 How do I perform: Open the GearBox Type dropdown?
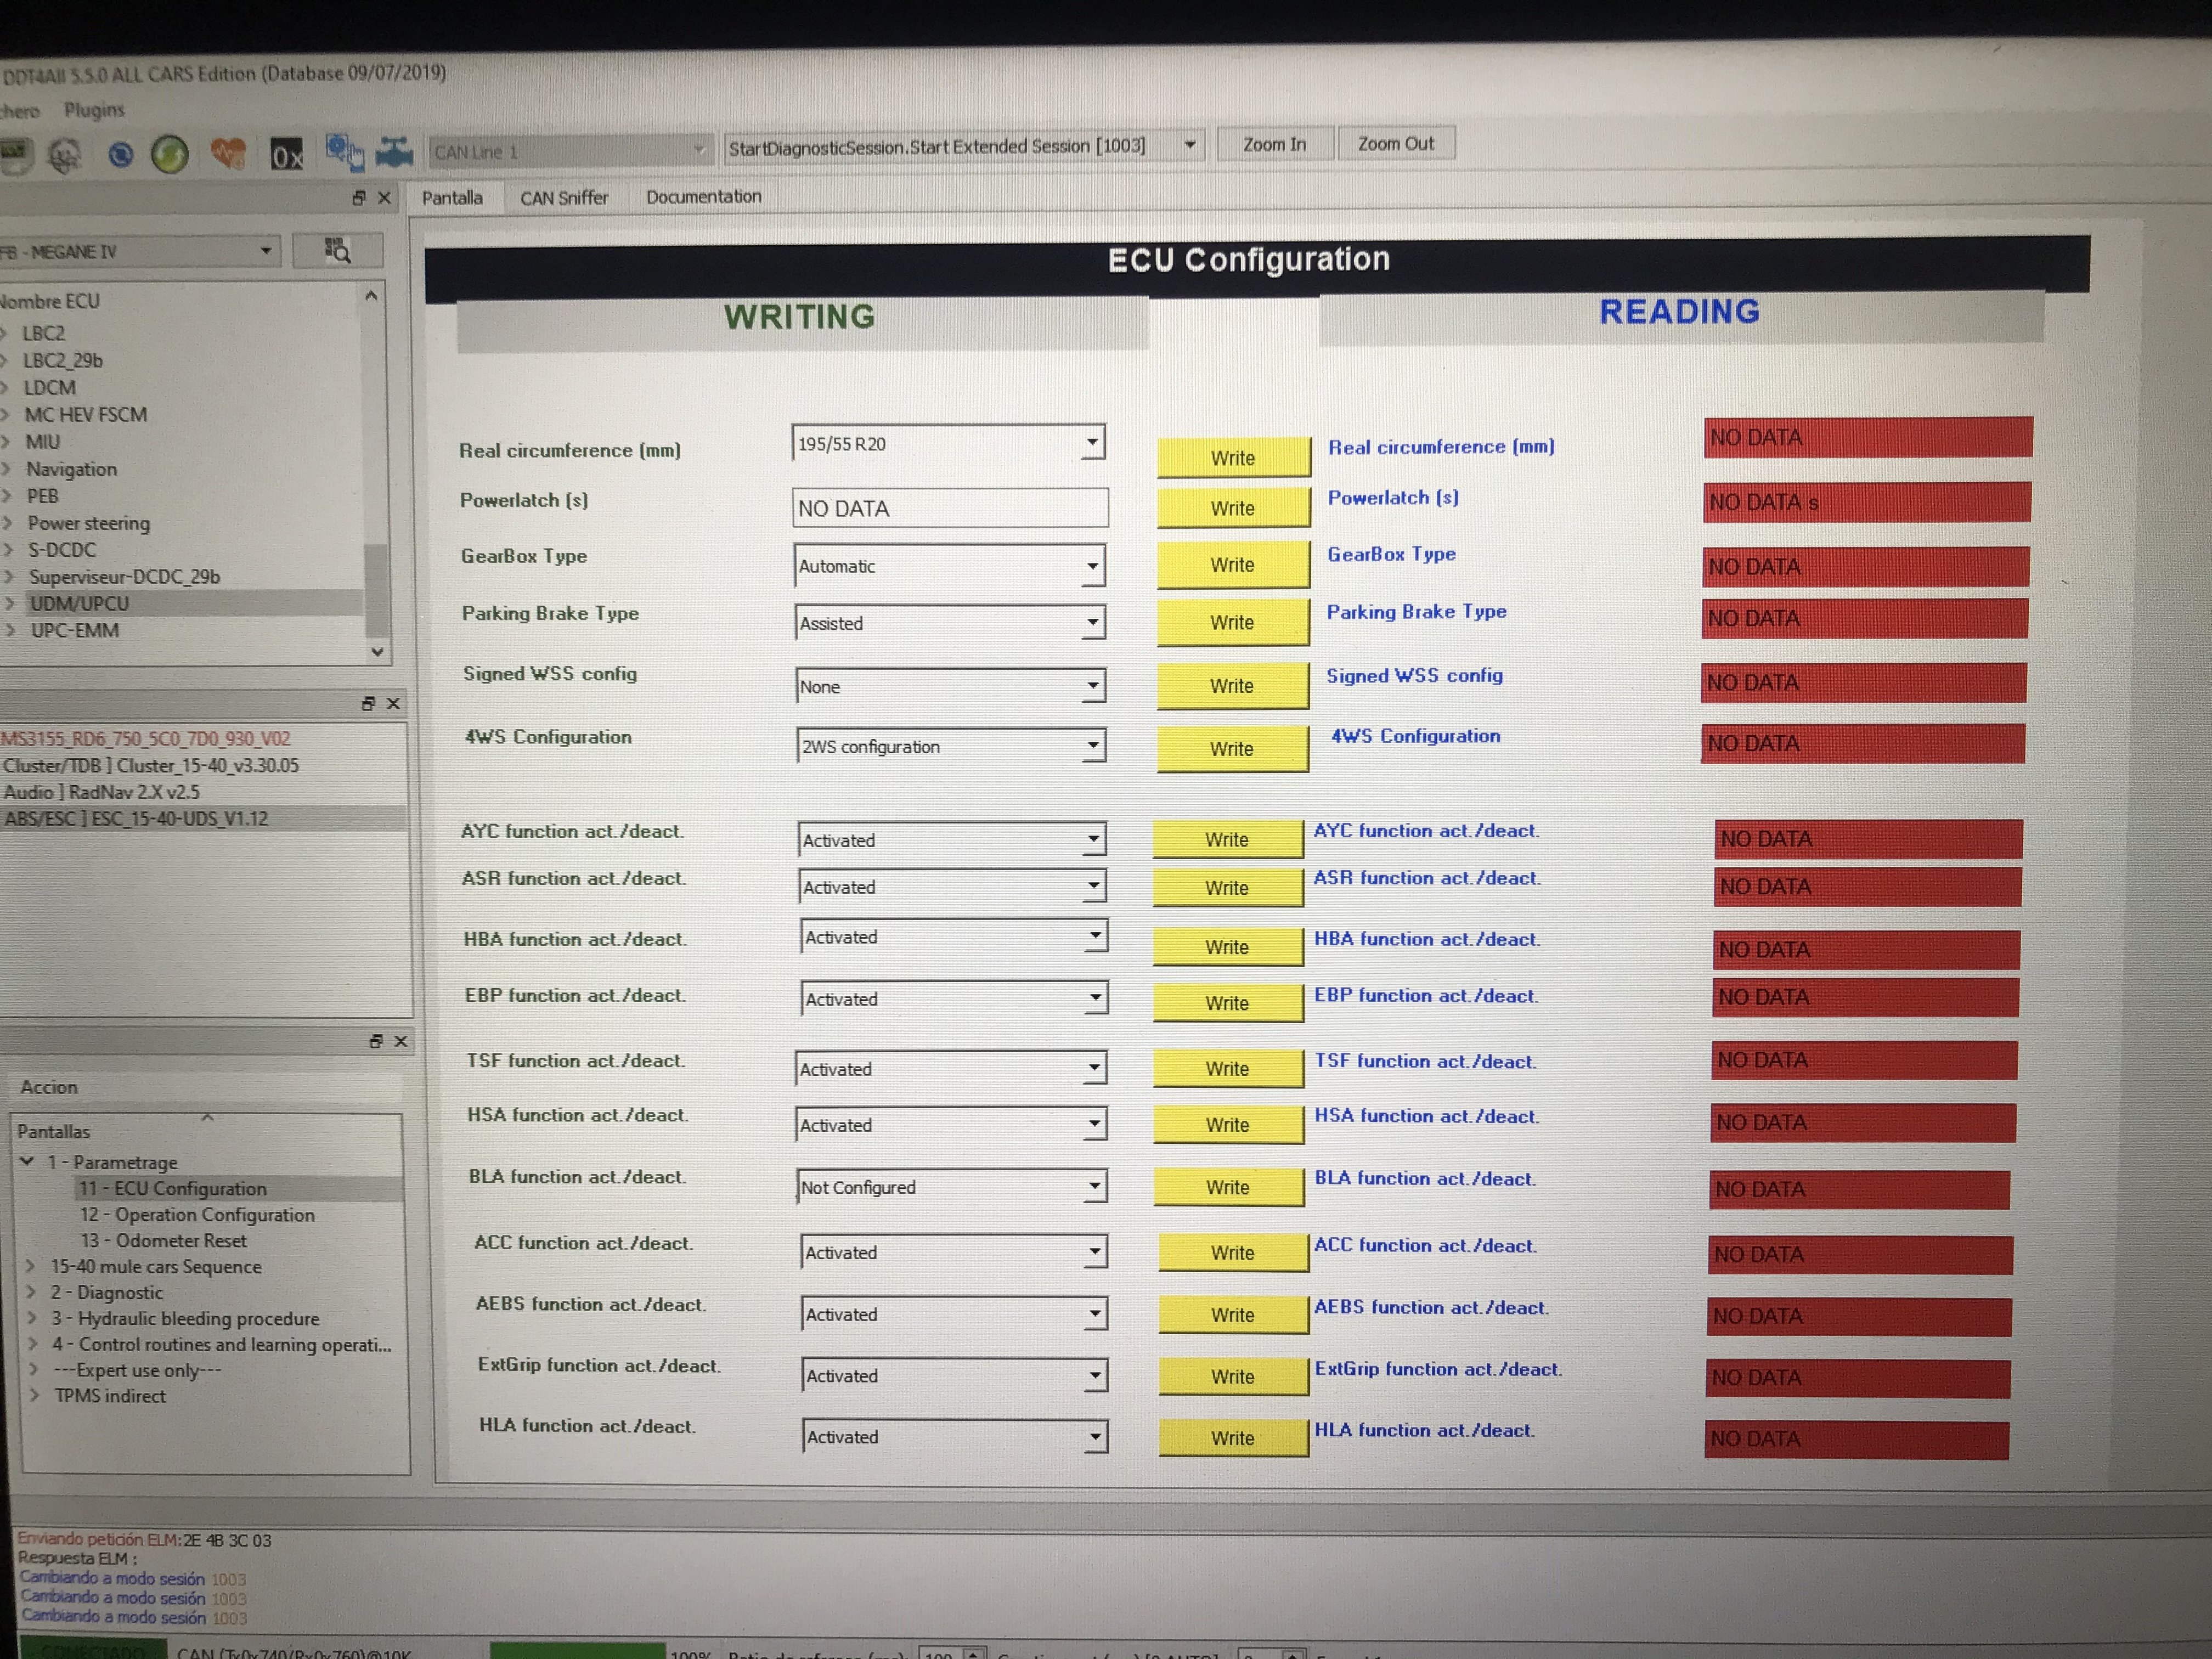point(1092,566)
